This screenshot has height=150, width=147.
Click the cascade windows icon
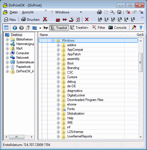pyautogui.click(x=135, y=12)
